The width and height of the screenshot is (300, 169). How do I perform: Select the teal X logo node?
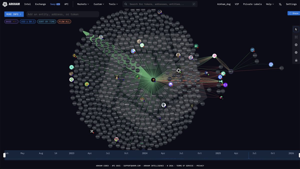click(x=71, y=67)
